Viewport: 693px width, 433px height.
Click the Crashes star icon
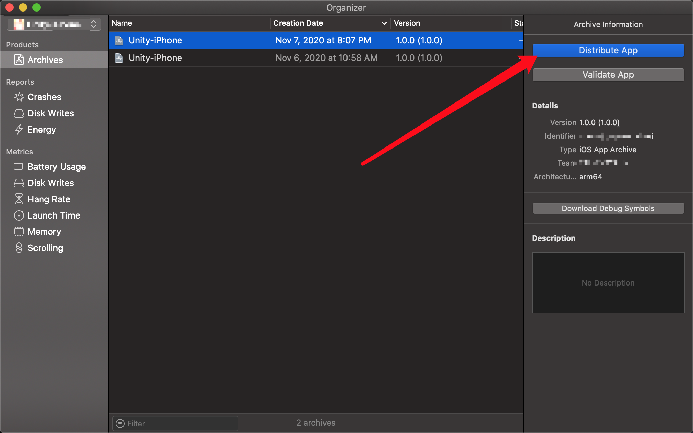point(19,97)
